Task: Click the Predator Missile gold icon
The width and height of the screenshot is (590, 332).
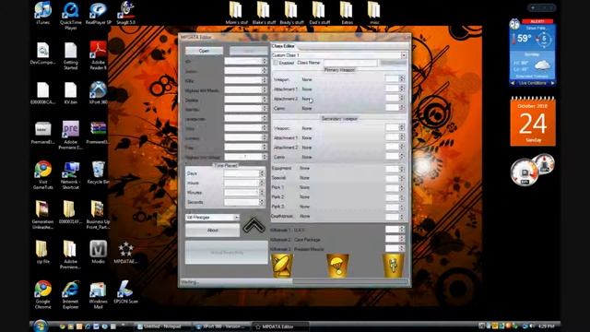Action: coord(394,266)
